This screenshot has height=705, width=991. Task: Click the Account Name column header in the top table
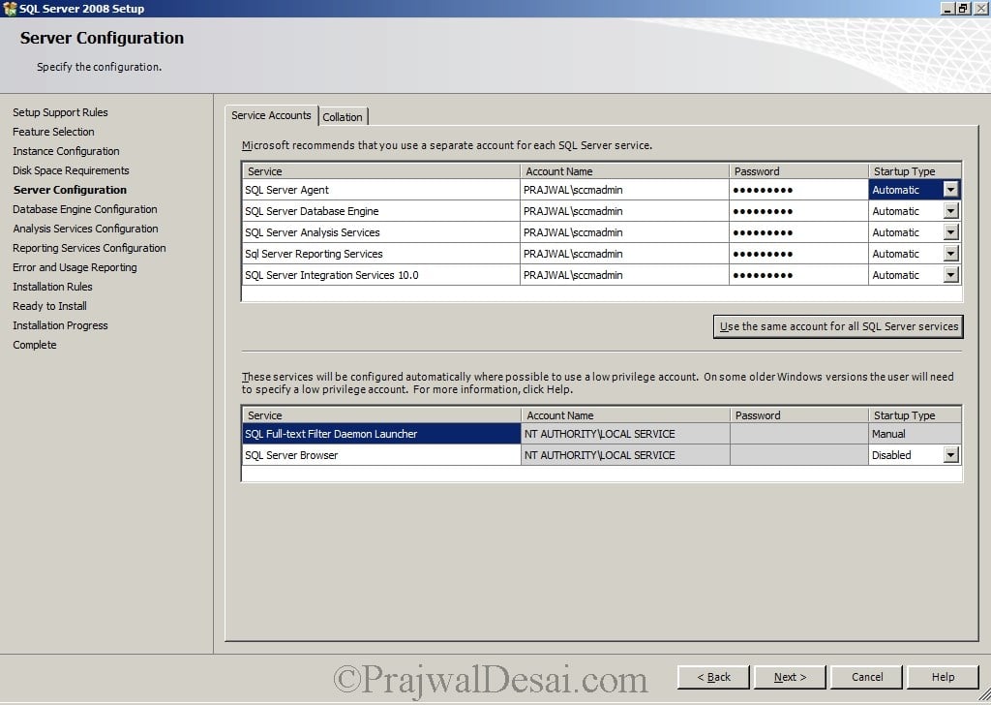(624, 170)
